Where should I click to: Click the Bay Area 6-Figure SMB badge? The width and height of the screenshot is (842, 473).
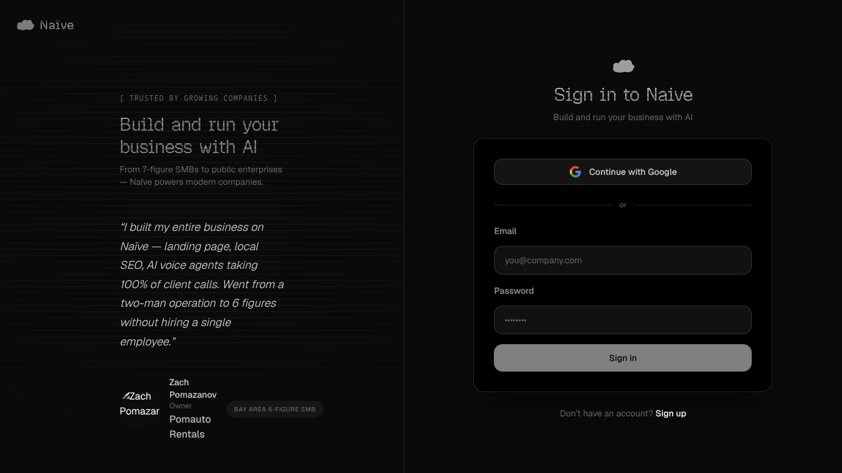tap(275, 409)
